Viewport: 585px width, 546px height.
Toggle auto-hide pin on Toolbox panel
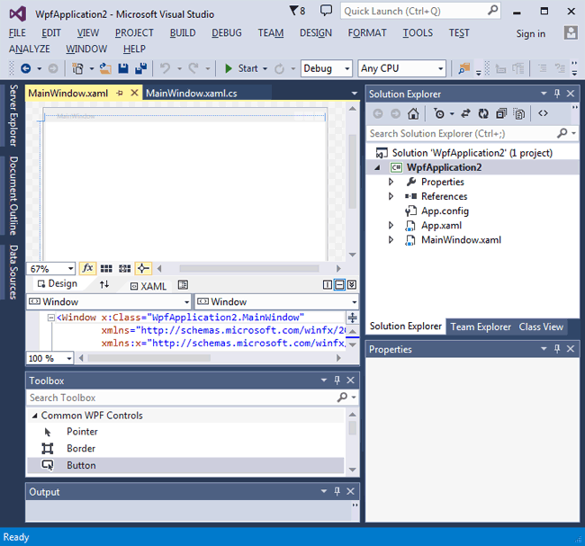point(337,380)
